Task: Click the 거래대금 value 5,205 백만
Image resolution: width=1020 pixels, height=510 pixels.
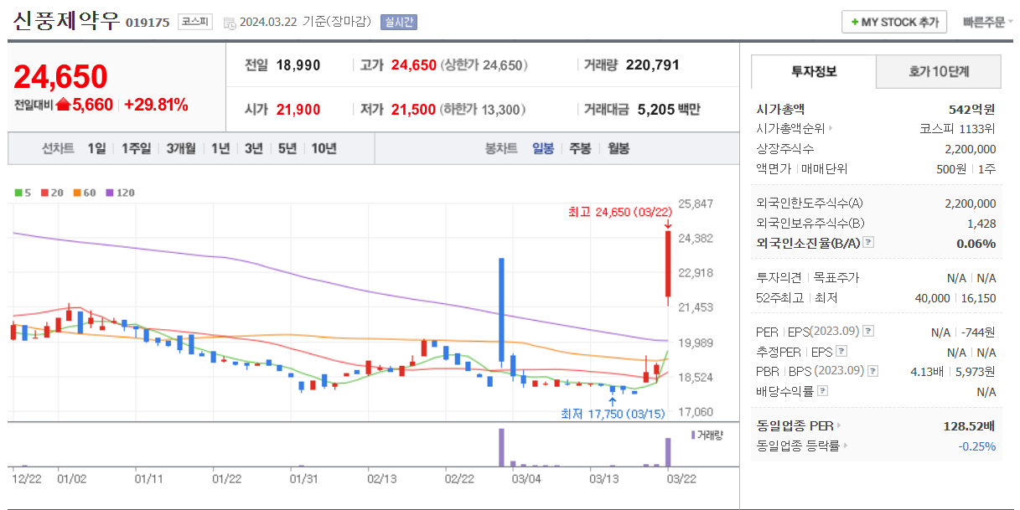Action: coord(669,109)
